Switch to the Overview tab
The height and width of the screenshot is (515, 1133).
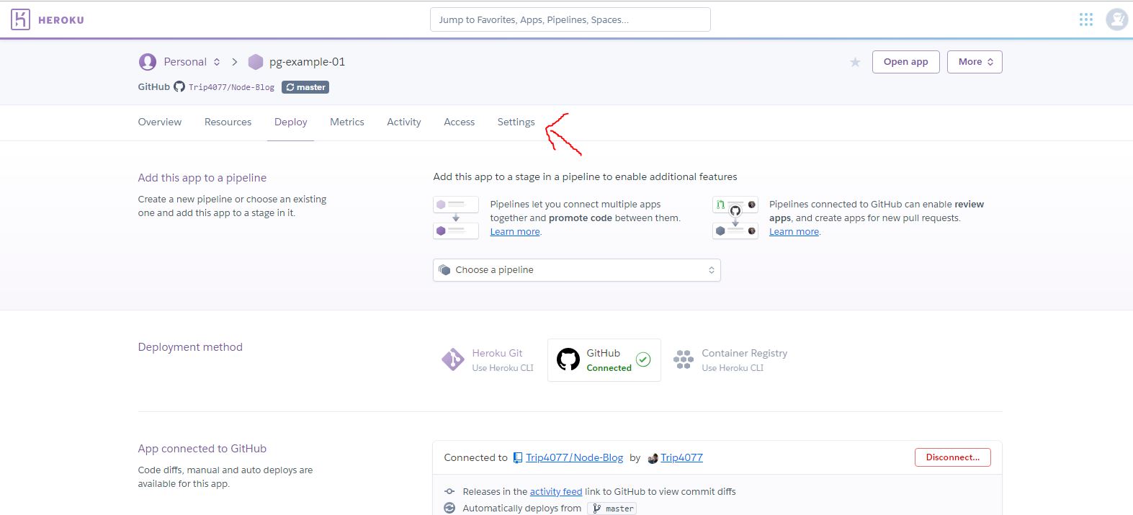(x=160, y=122)
